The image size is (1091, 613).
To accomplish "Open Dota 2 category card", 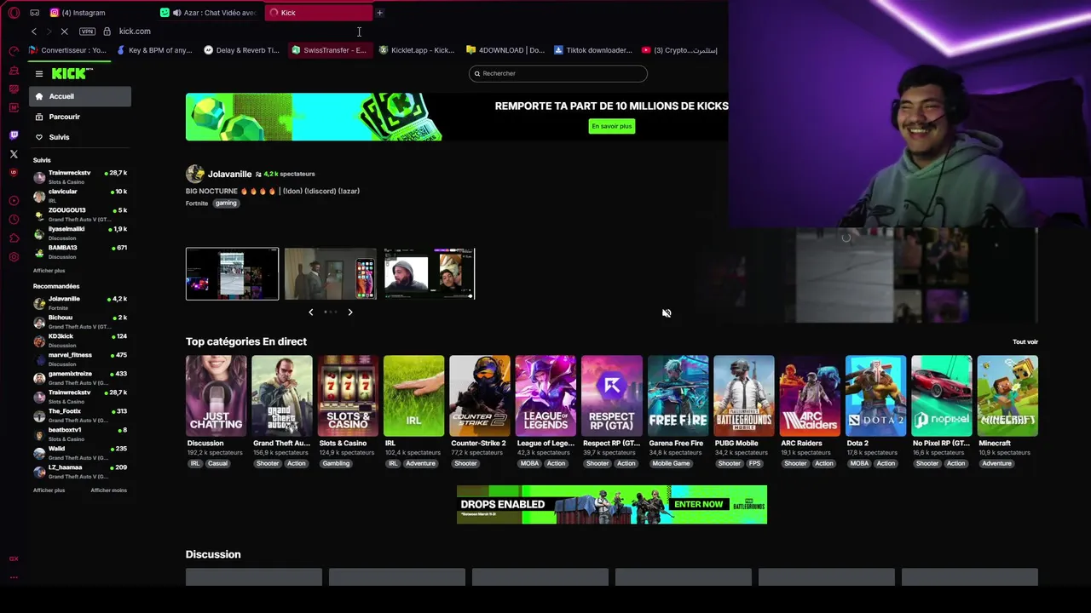I will [x=875, y=396].
